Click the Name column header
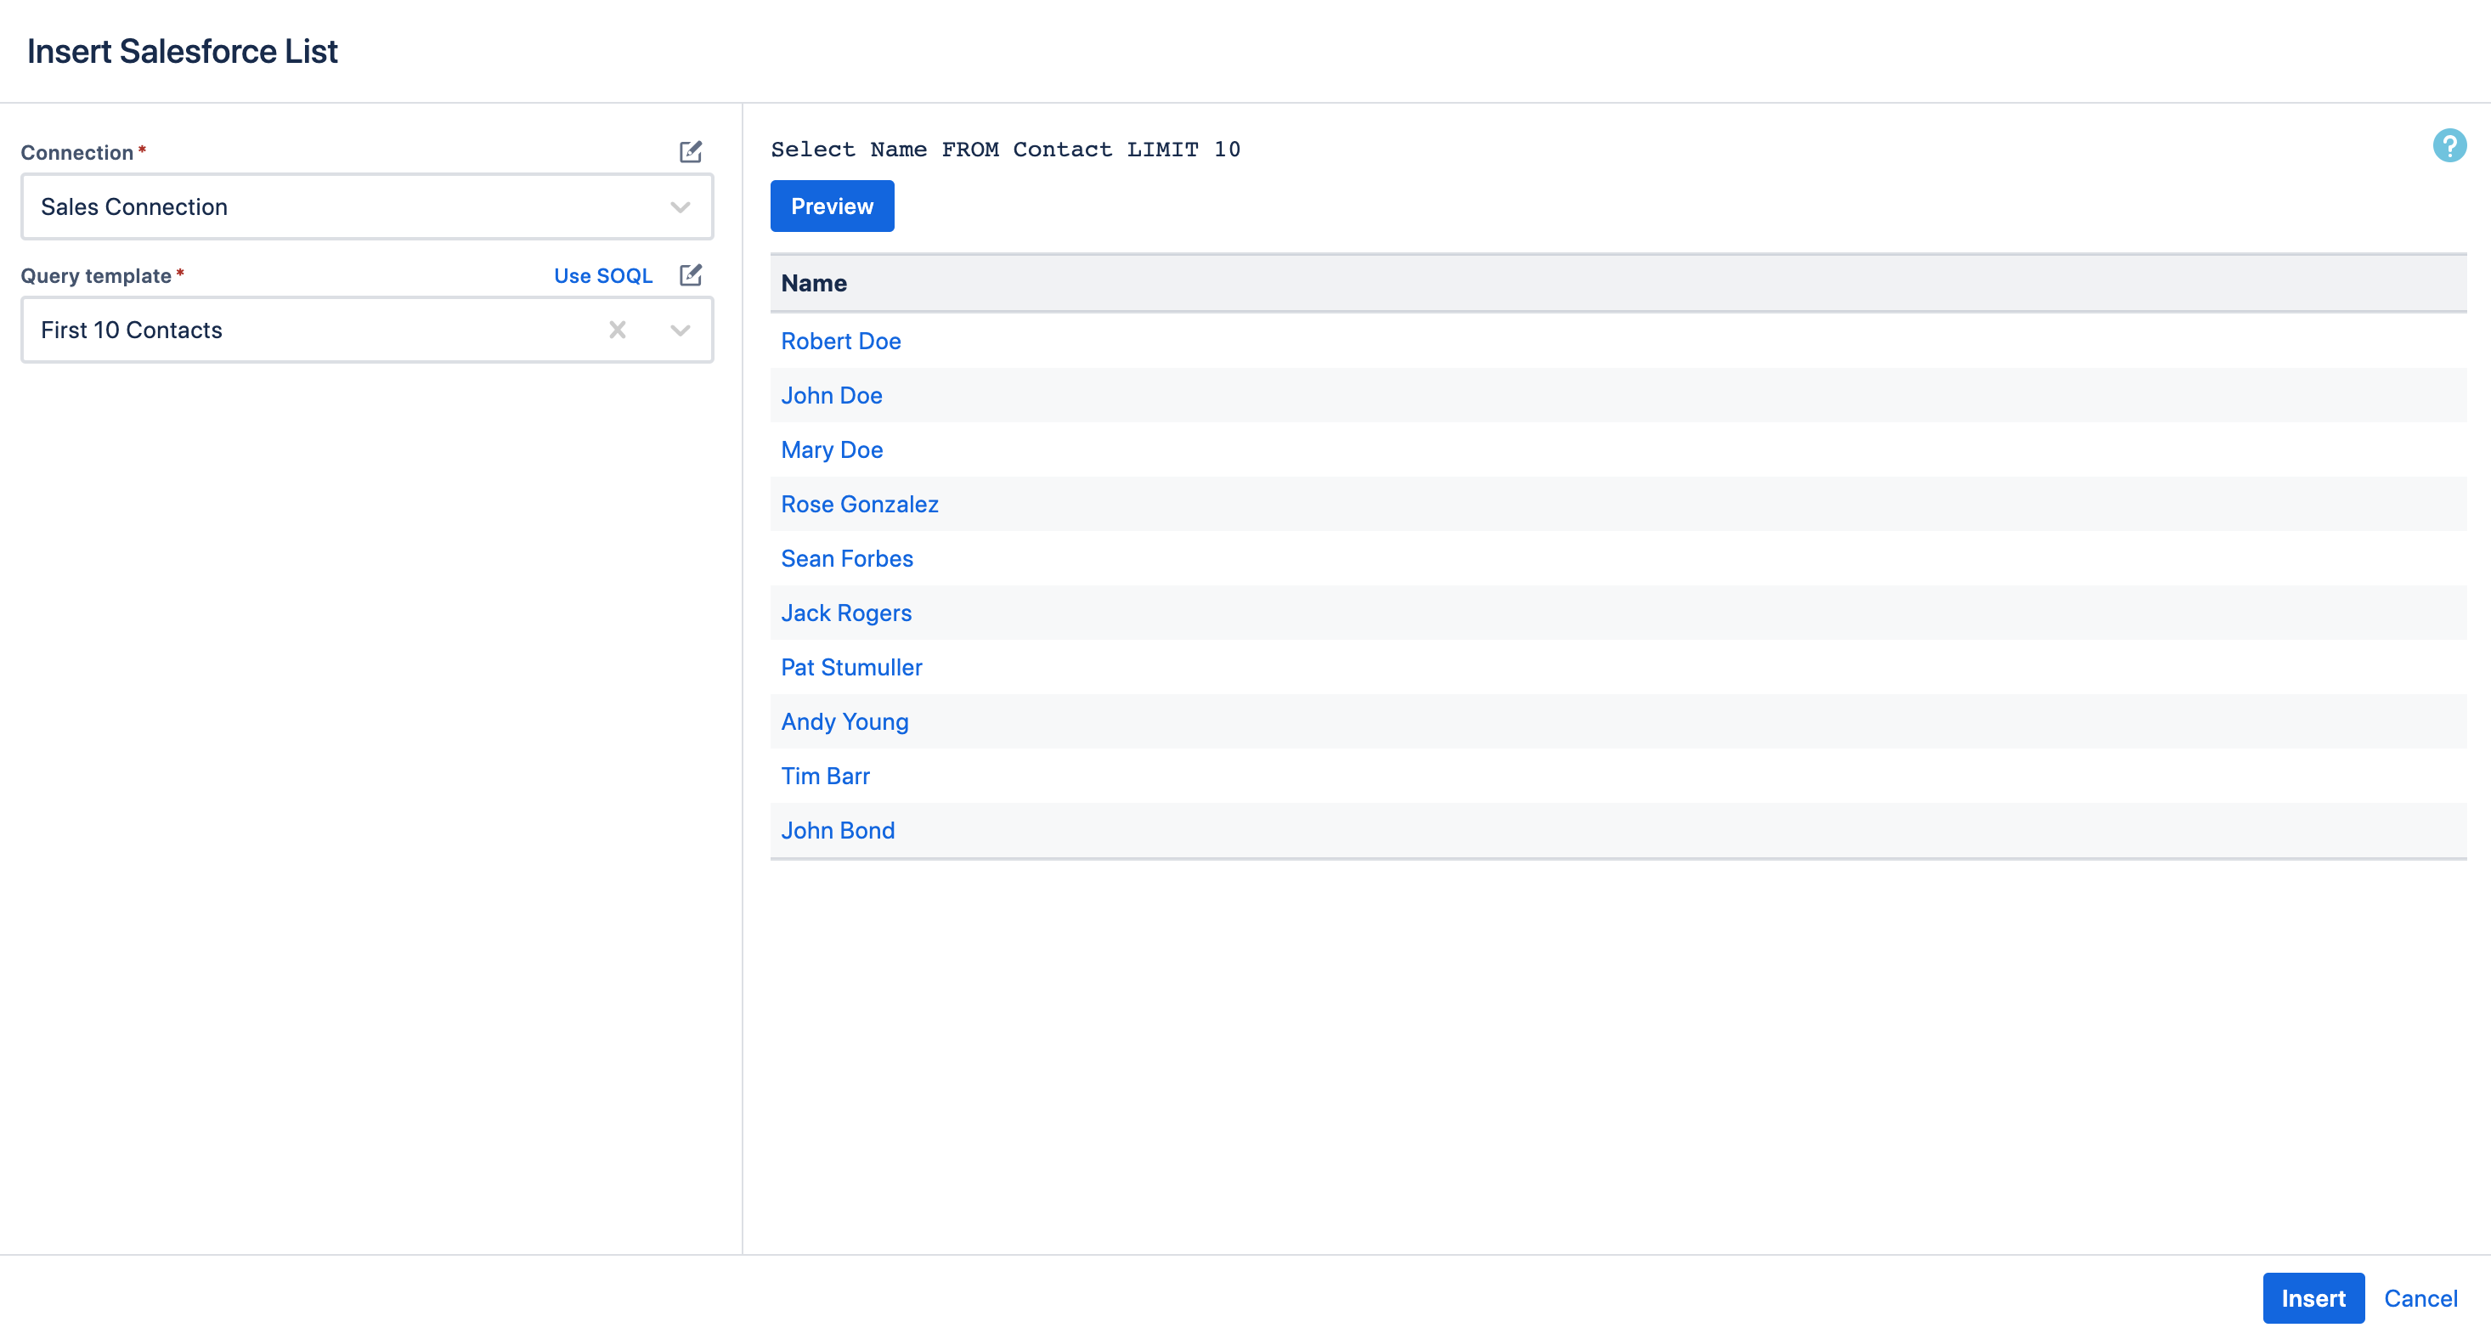 [813, 283]
